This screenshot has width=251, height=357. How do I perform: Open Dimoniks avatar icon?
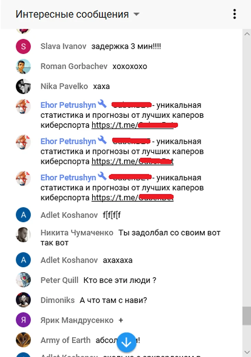[x=23, y=300]
